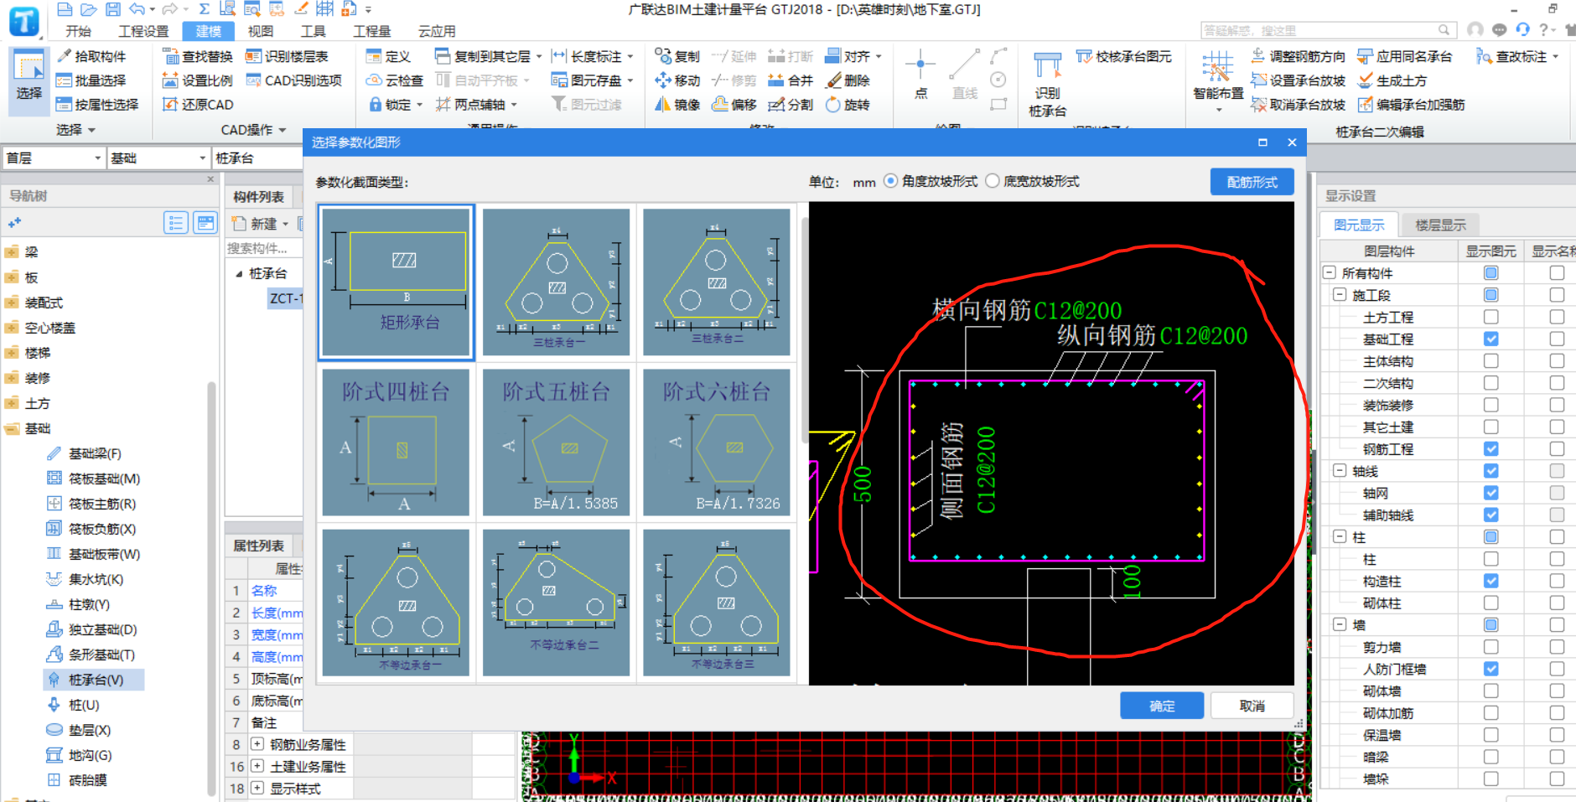Select the 矩形承台 thumbnail
This screenshot has height=802, width=1576.
396,282
